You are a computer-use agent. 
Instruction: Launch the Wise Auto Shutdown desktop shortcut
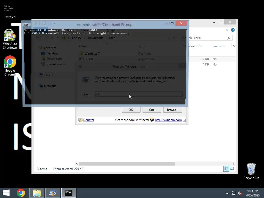pyautogui.click(x=10, y=39)
